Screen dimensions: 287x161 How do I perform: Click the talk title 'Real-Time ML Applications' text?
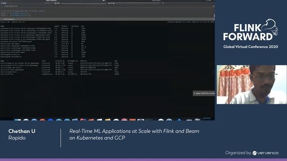pyautogui.click(x=134, y=134)
